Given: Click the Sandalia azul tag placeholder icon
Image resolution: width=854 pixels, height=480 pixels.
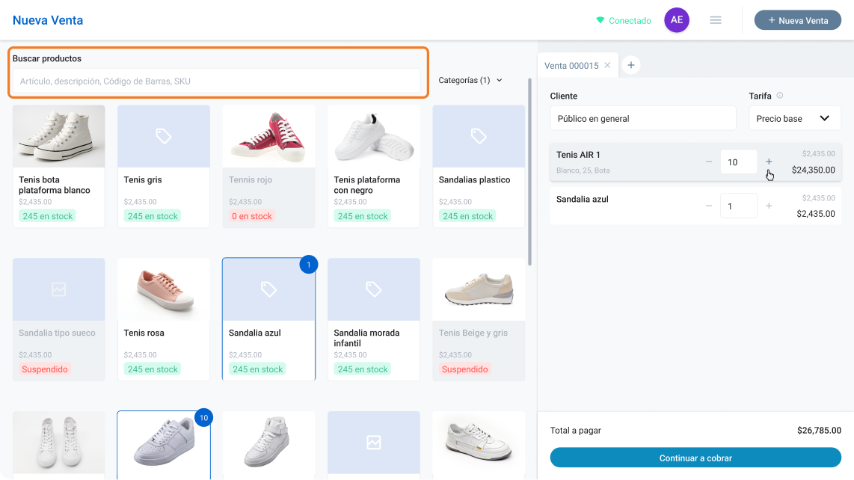Looking at the screenshot, I should 268,289.
